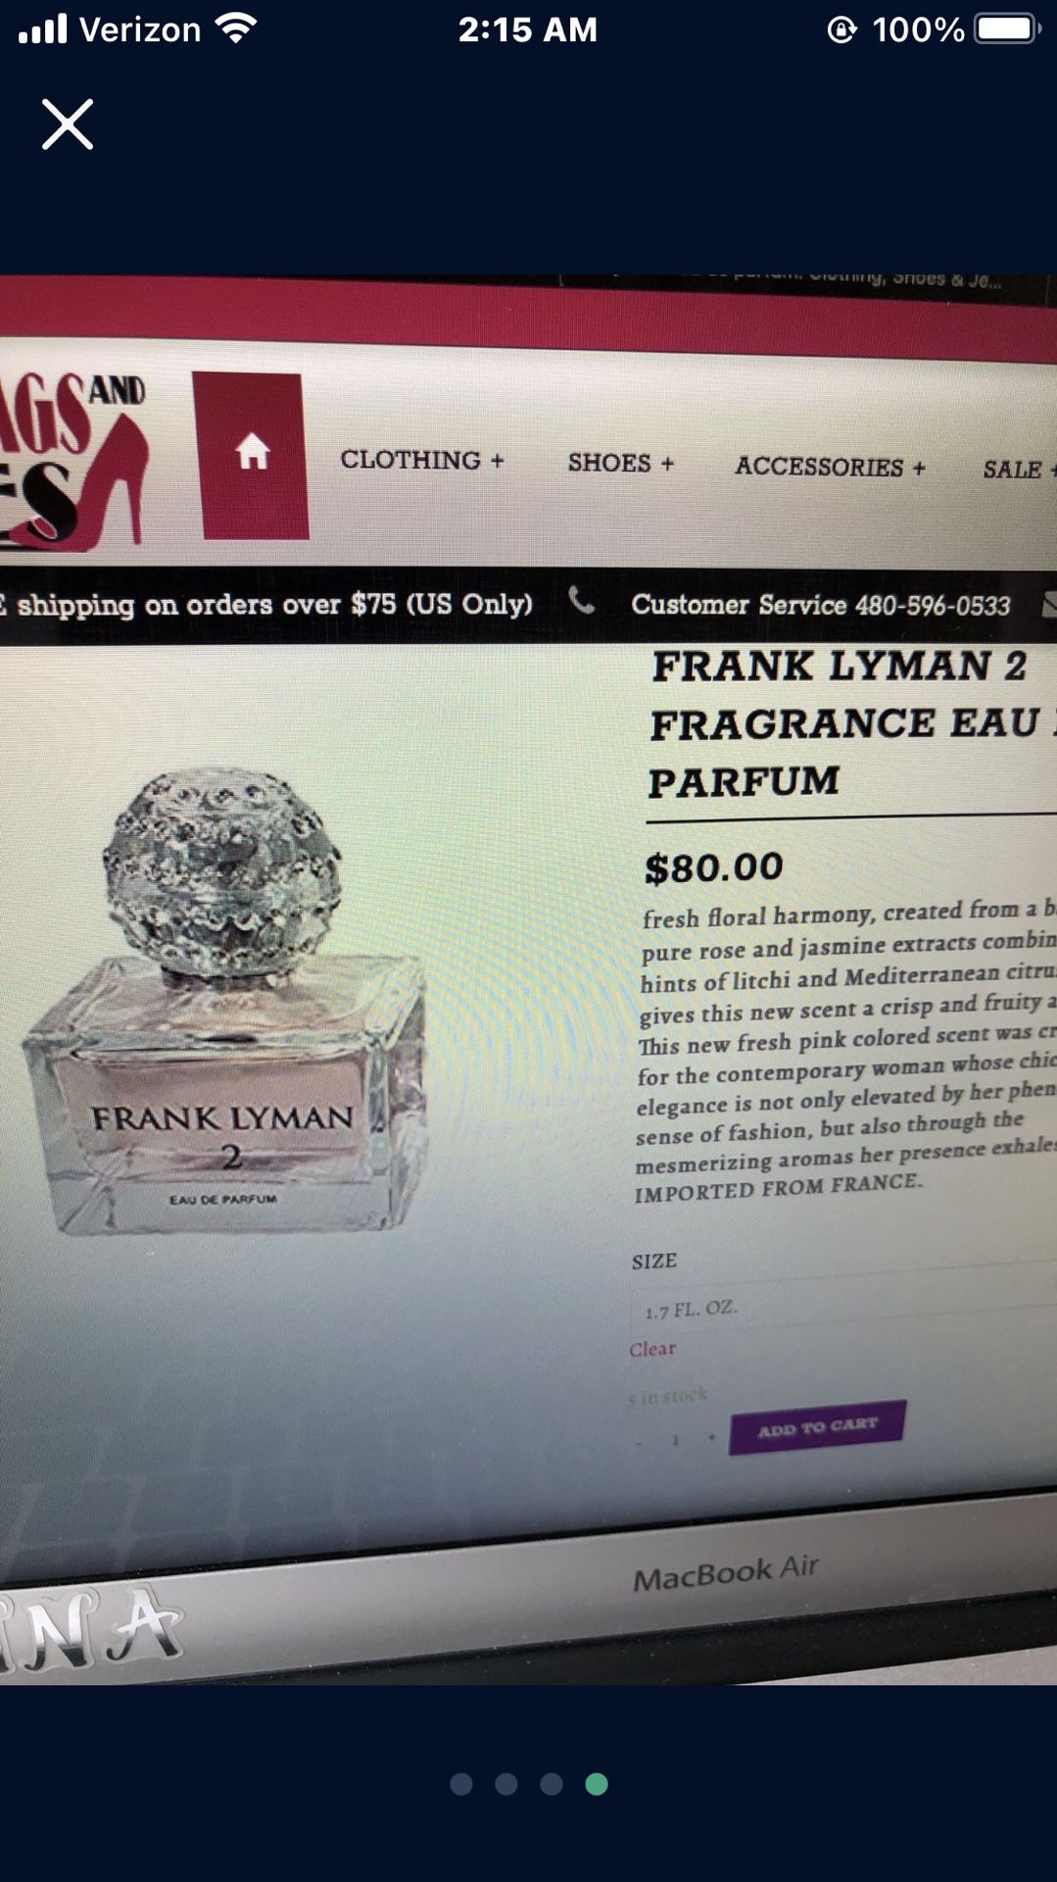Expand the CLOTHING + menu
1057x1882 pixels.
click(x=422, y=460)
